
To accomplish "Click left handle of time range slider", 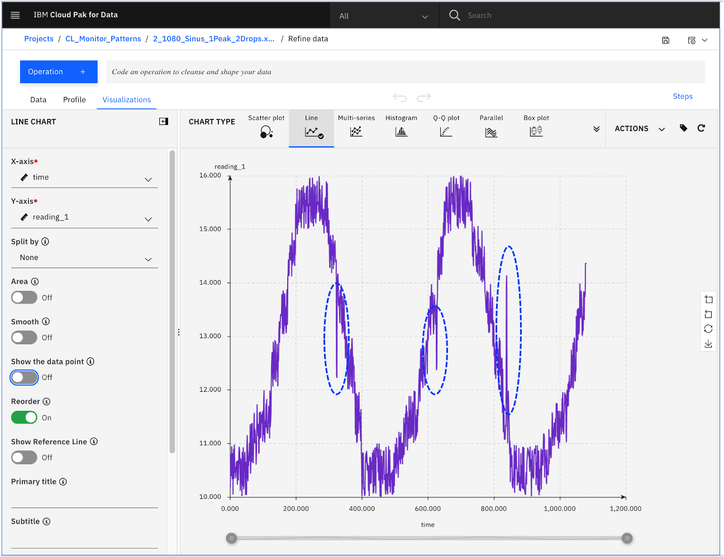I will pyautogui.click(x=232, y=538).
